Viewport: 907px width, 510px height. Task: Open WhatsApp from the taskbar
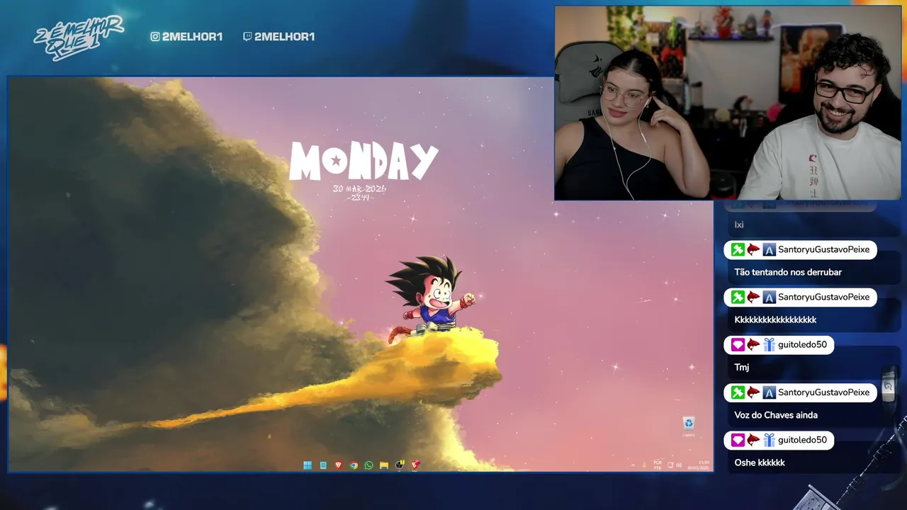click(x=368, y=465)
